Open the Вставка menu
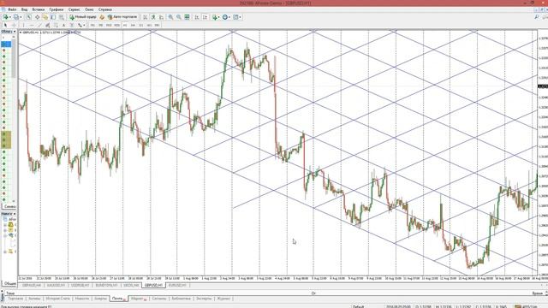The width and height of the screenshot is (548, 308). 39,9
